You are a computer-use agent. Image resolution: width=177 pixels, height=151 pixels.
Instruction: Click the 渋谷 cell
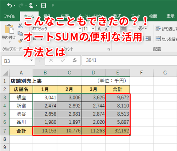tap(21, 114)
